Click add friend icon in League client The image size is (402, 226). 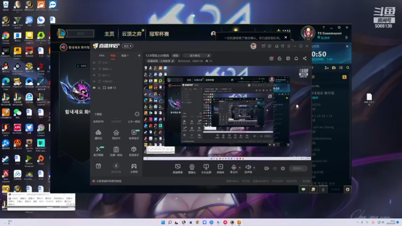326,68
